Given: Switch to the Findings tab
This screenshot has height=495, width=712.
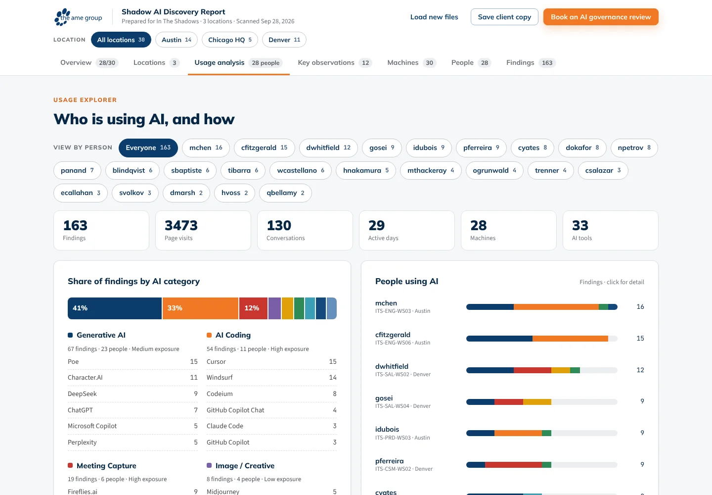Looking at the screenshot, I should (x=531, y=62).
